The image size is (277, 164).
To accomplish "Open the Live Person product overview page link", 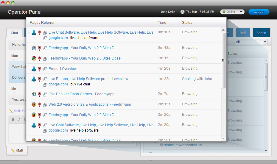I will (x=88, y=79).
